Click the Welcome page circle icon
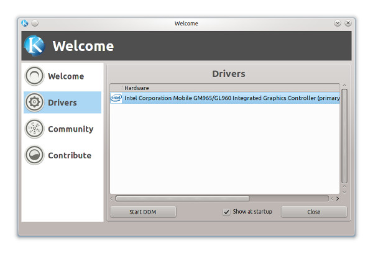 point(34,76)
